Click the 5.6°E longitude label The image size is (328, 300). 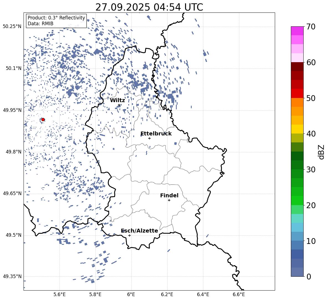click(60, 294)
